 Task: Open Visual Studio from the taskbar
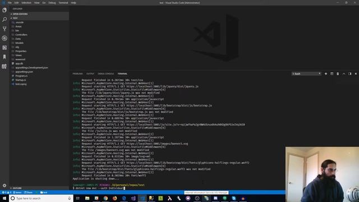click(133, 198)
